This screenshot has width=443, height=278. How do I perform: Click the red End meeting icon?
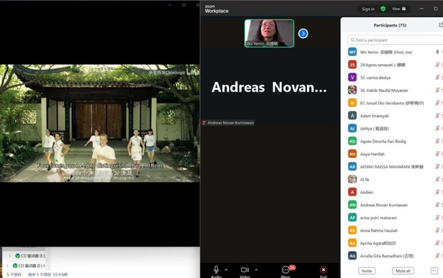[x=323, y=269]
